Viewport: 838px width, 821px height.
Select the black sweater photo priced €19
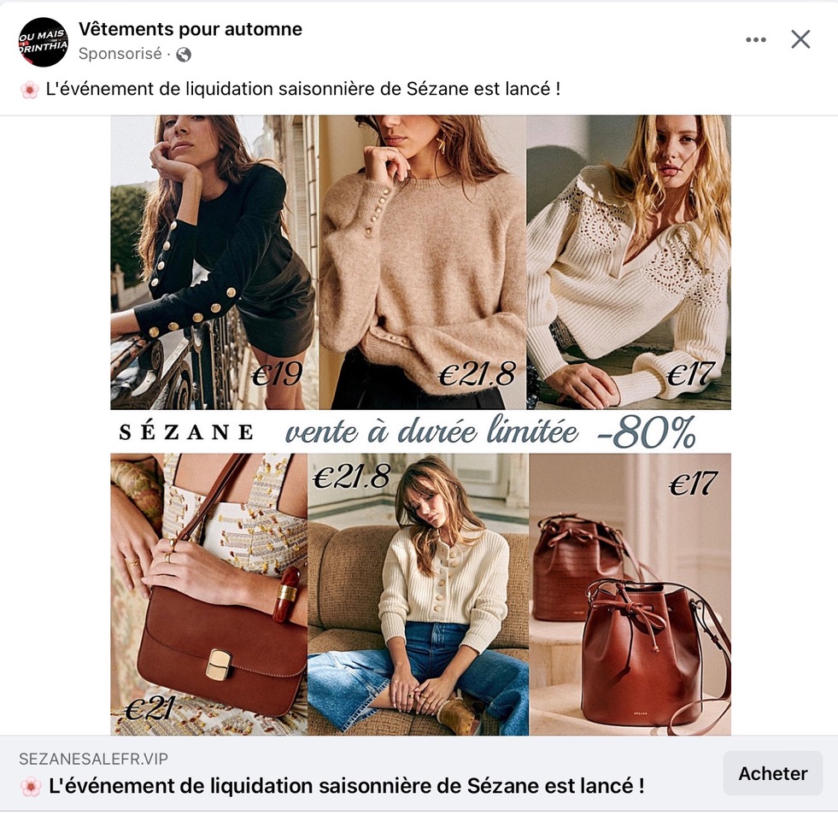pos(214,262)
